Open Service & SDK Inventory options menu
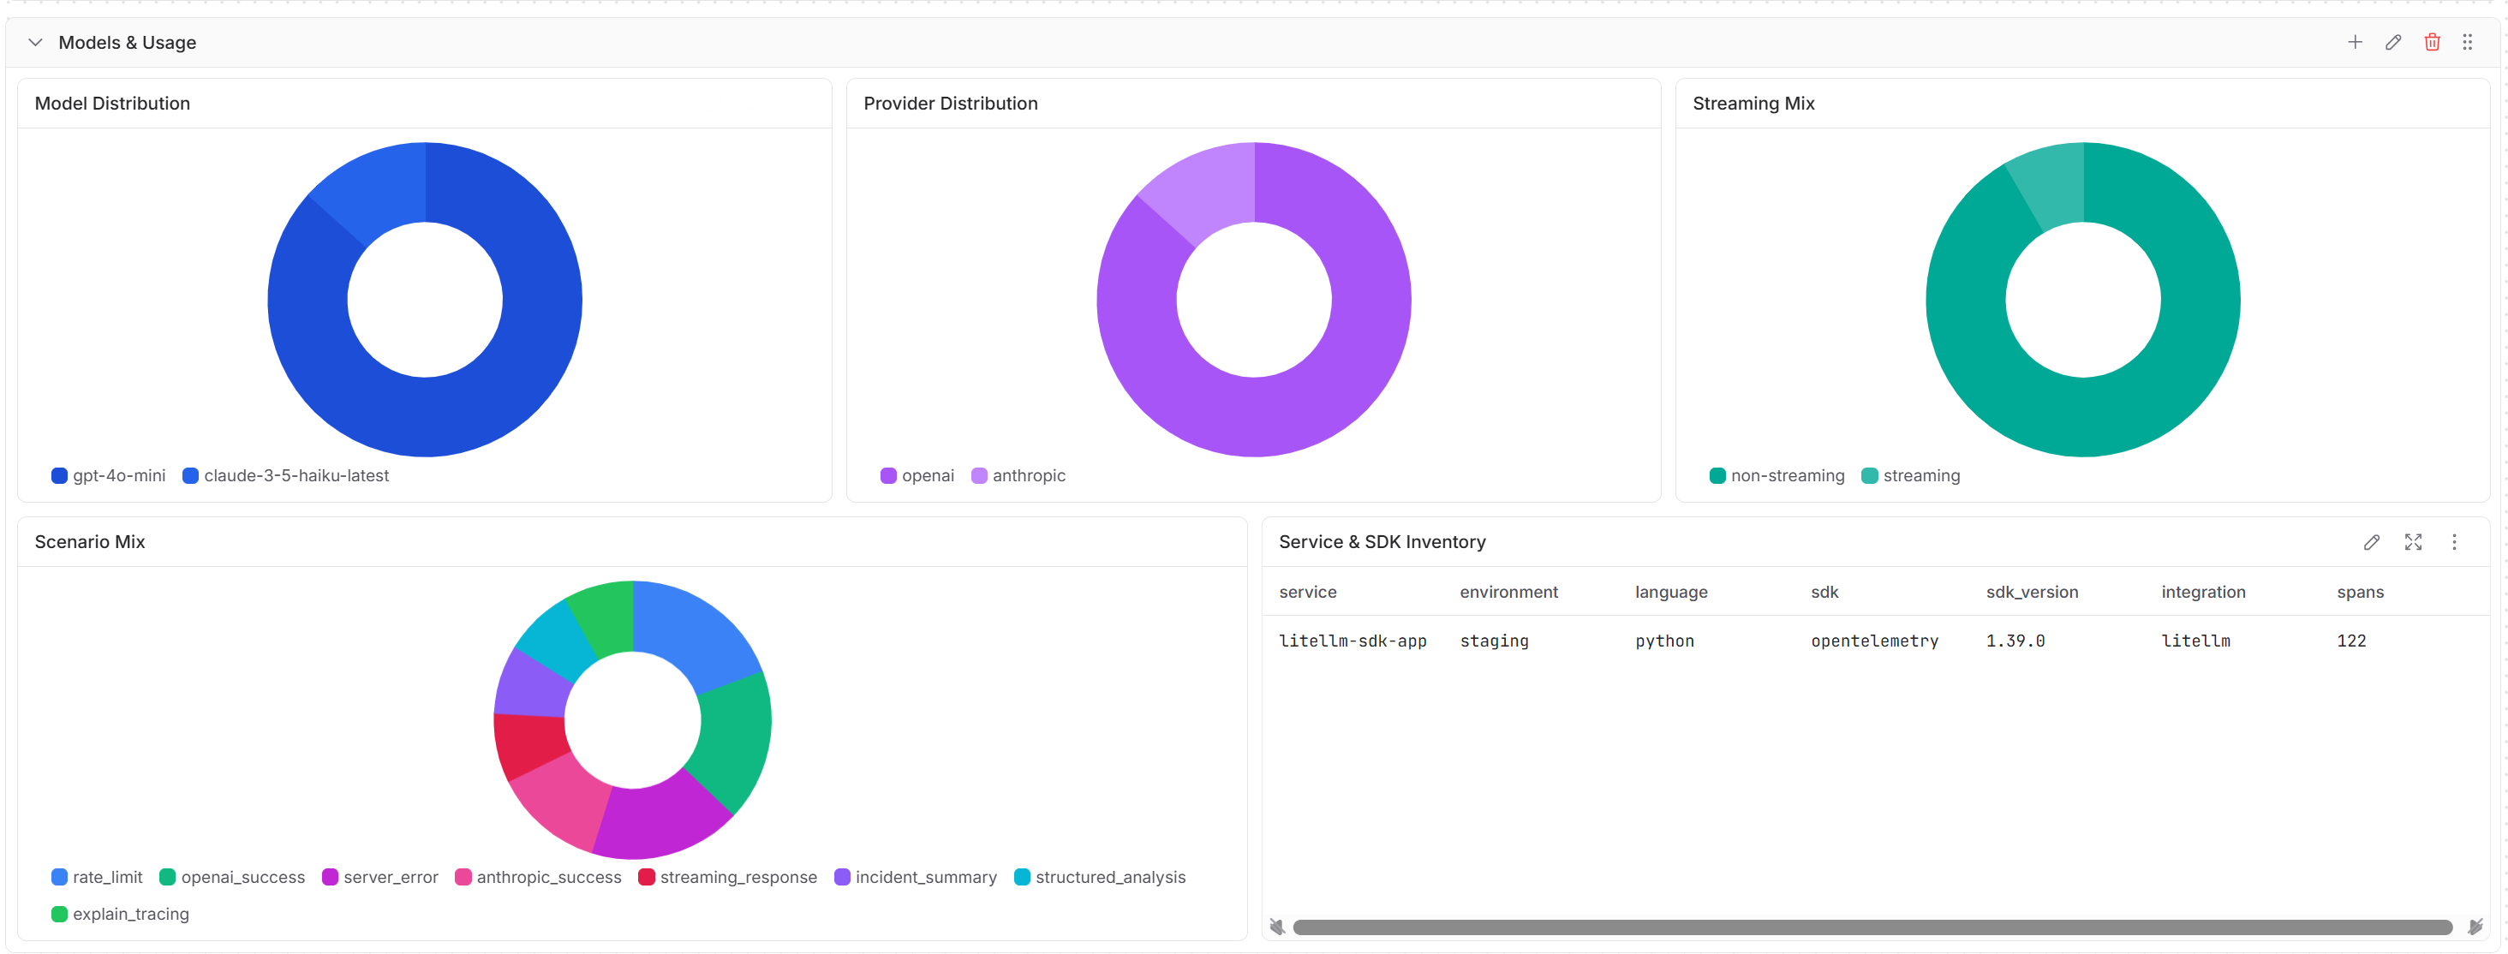The image size is (2508, 954). pyautogui.click(x=2453, y=542)
